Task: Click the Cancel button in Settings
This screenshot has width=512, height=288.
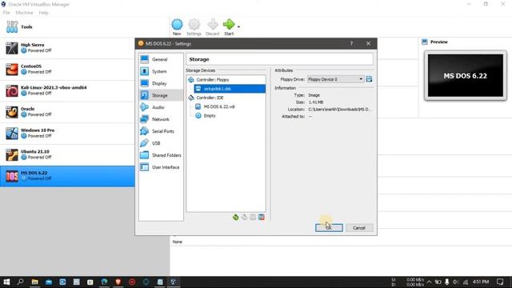Action: pyautogui.click(x=359, y=228)
